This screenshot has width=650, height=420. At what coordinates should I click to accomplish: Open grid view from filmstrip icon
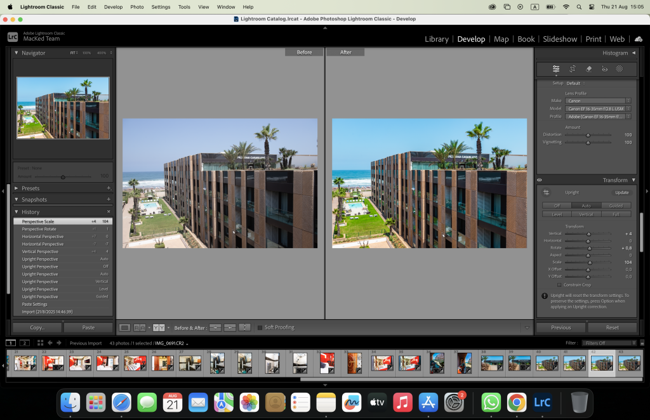click(x=40, y=343)
